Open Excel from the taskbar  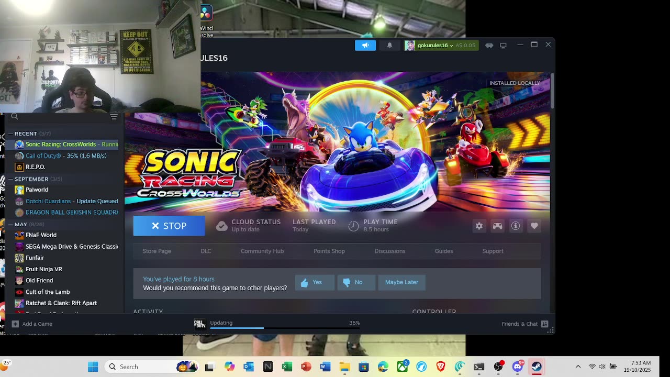click(x=287, y=367)
